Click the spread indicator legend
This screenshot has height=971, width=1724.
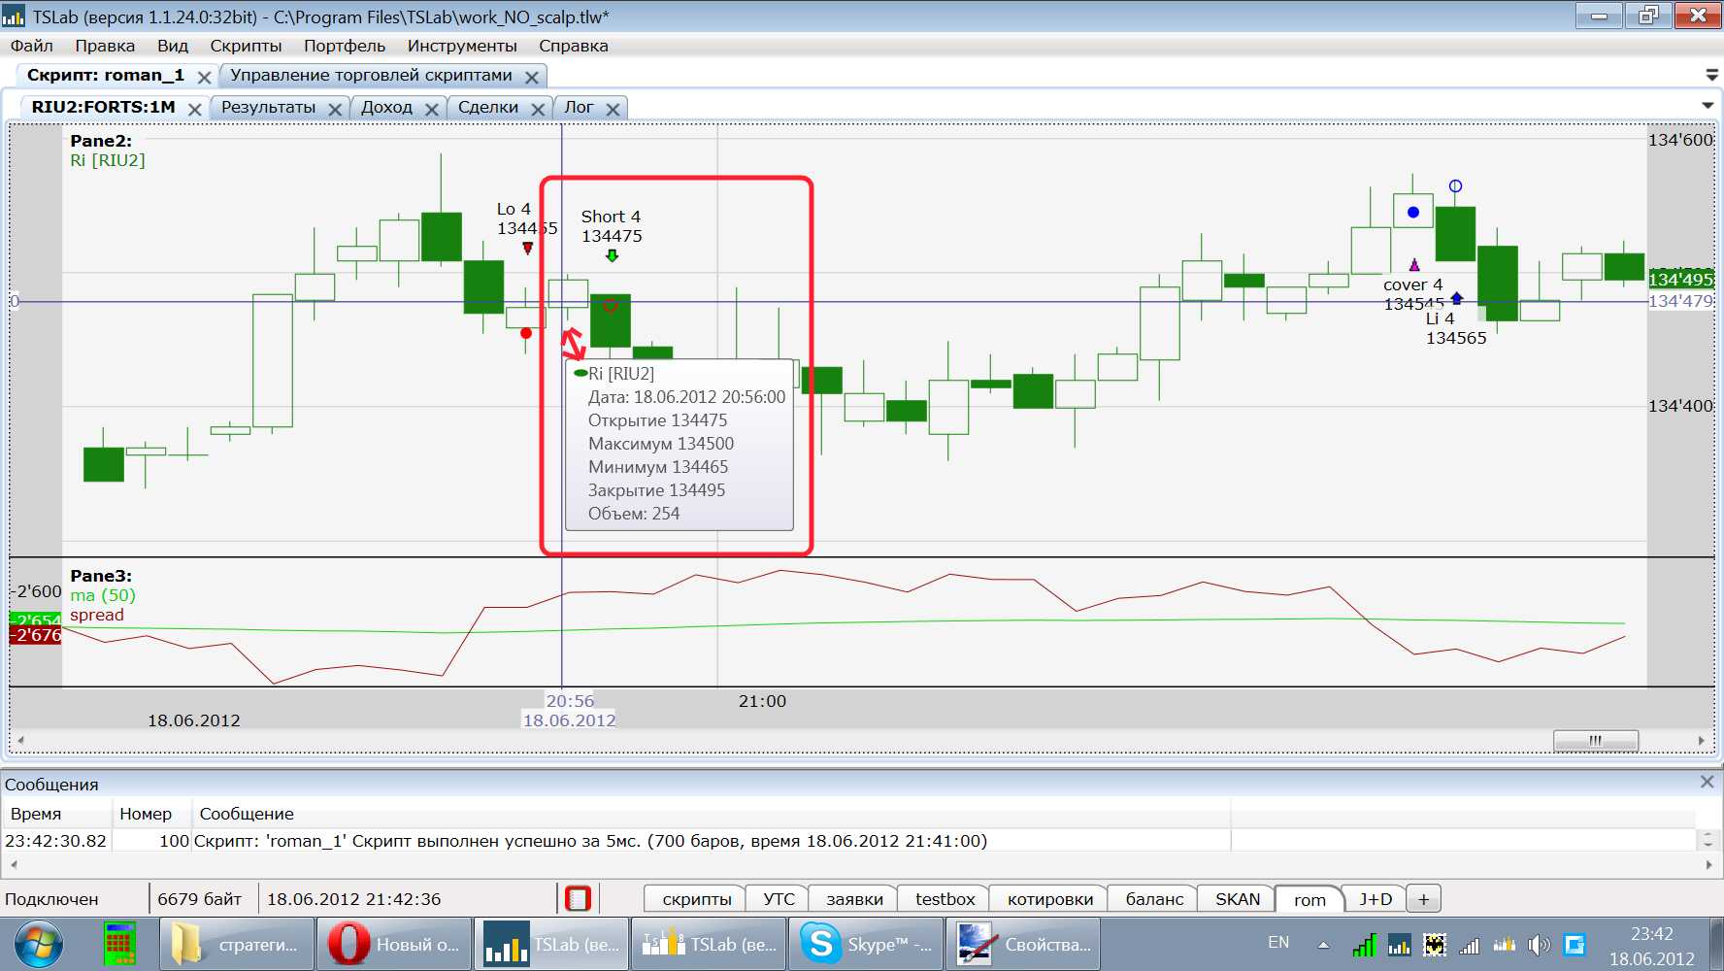[x=97, y=615]
